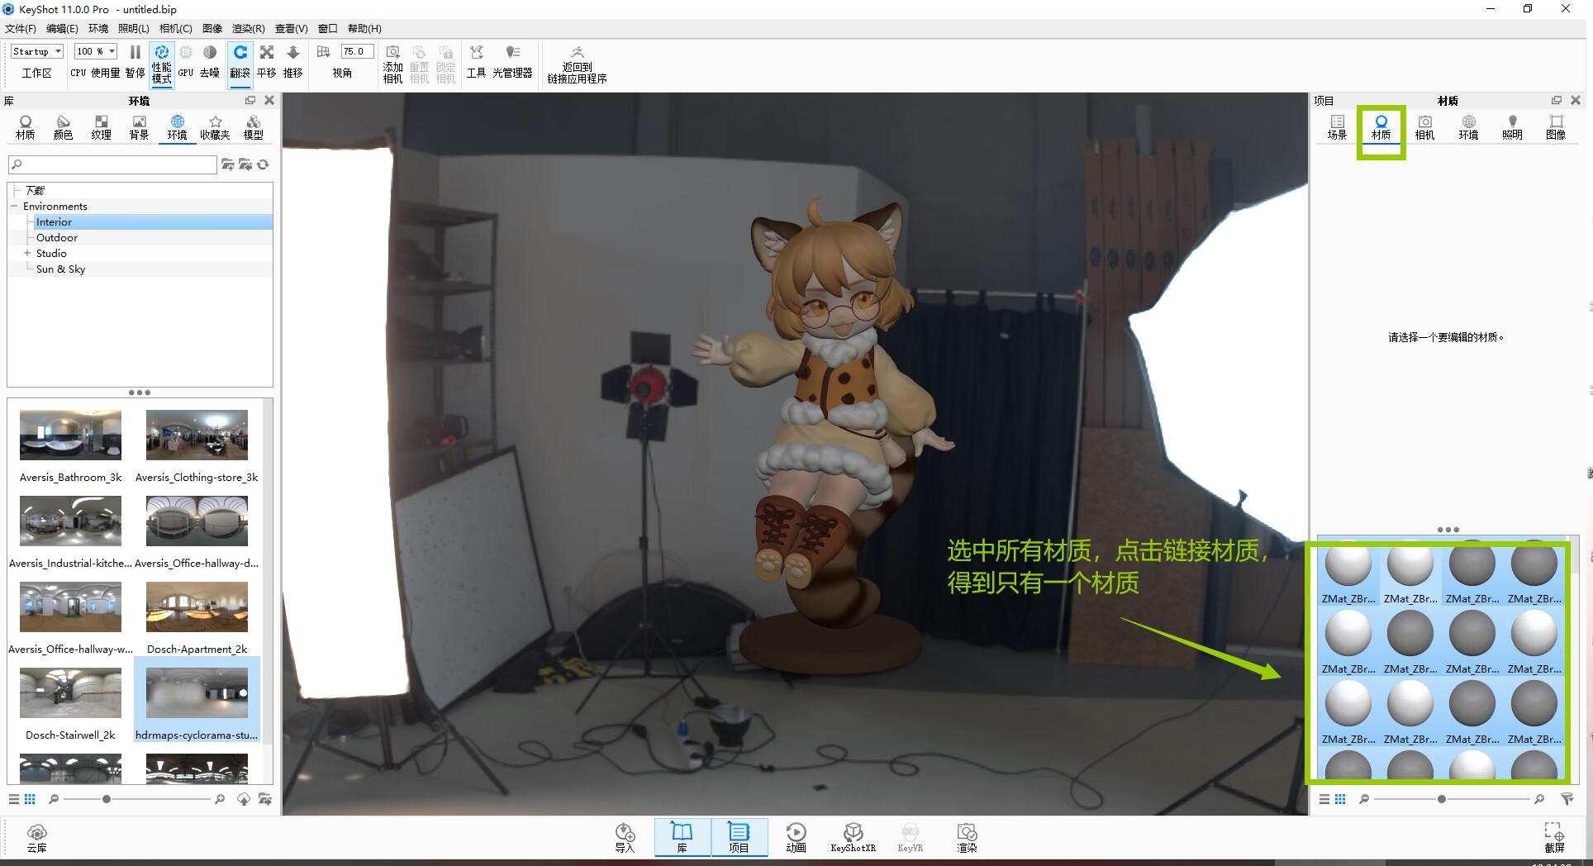Open the 文件(F) menu
Viewport: 1593px width, 866px height.
[x=21, y=28]
